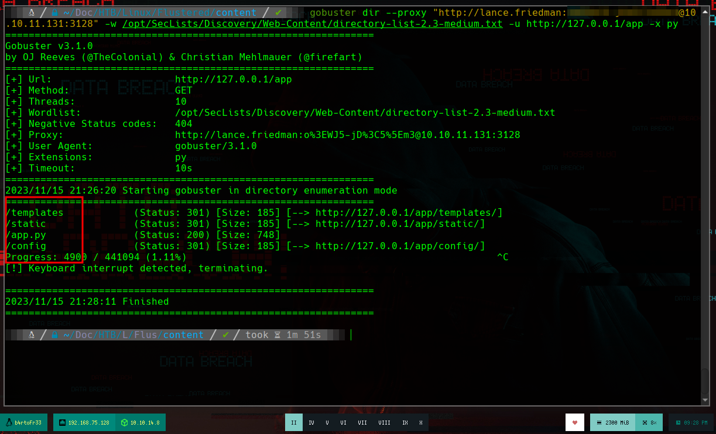Click the '/config' result path
This screenshot has height=434, width=716.
(x=25, y=246)
